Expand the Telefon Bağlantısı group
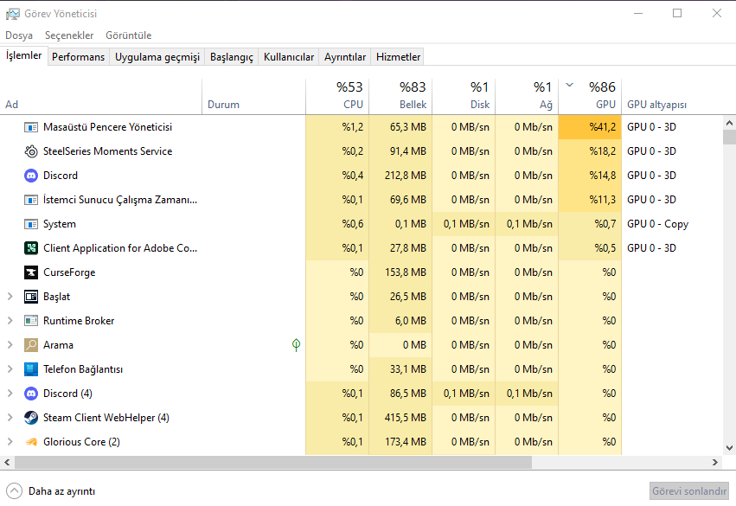Image resolution: width=736 pixels, height=506 pixels. (x=10, y=369)
